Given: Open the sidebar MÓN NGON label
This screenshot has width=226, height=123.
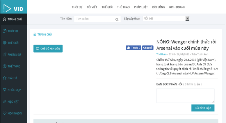Looking at the screenshot, I should [15, 113].
